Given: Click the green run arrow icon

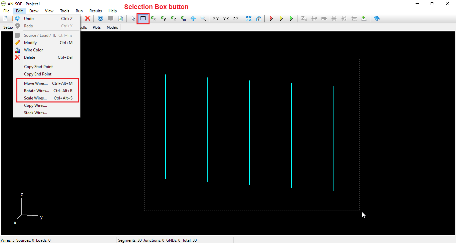Looking at the screenshot, I should [x=291, y=18].
